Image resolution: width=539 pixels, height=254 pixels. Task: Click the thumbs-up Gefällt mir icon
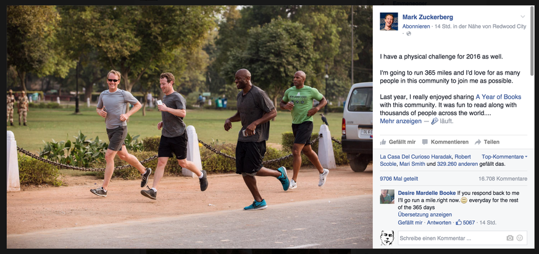[383, 142]
